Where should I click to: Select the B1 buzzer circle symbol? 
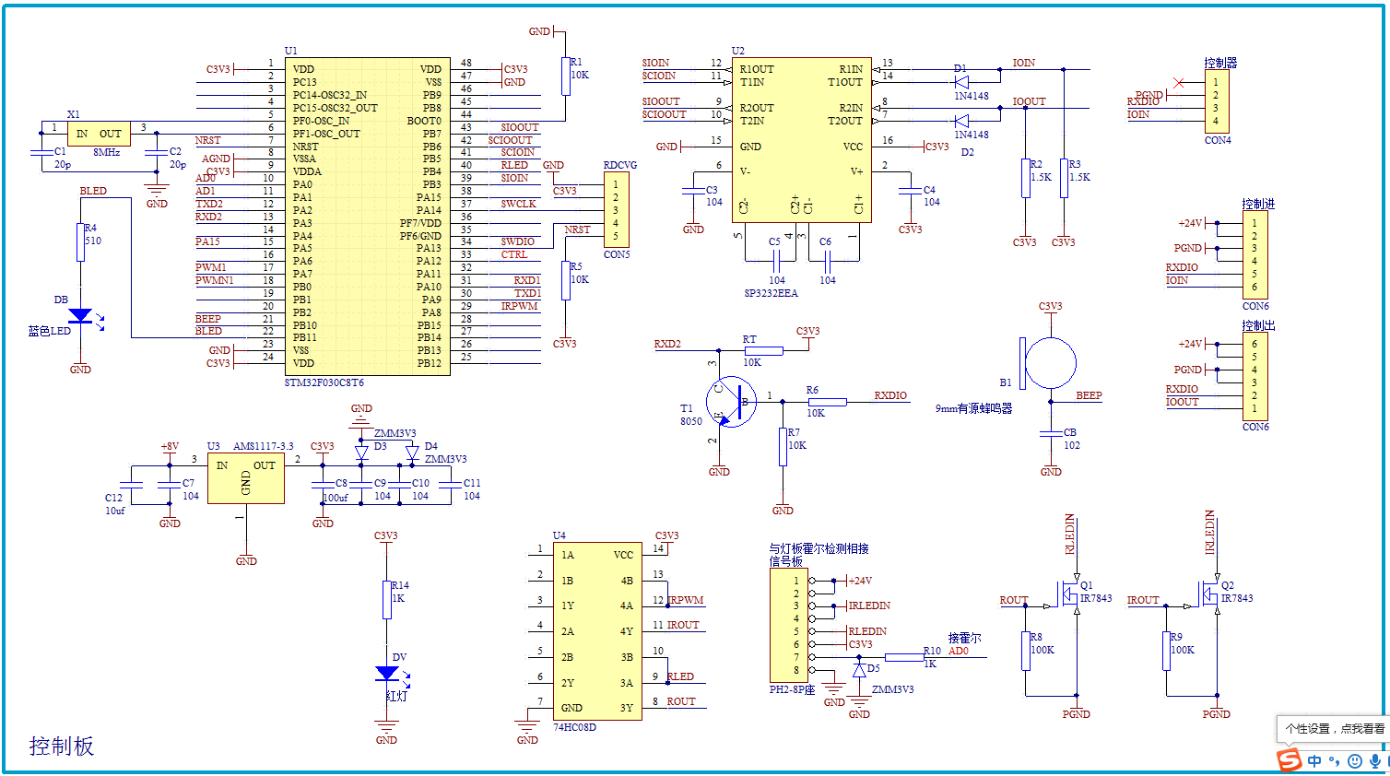[x=1050, y=362]
